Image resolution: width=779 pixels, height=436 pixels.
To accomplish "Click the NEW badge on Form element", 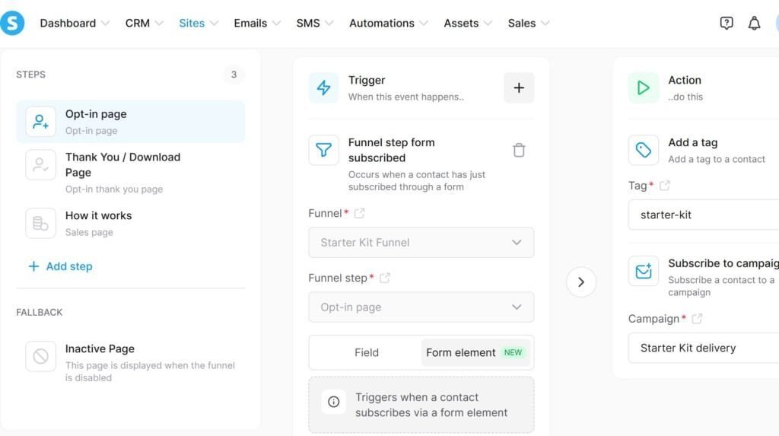I will 513,352.
